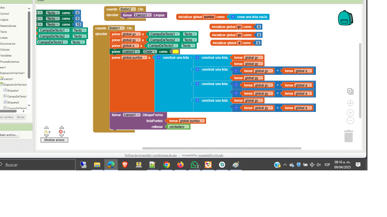Image resolution: width=387 pixels, height=217 pixels.
Task: Click the yellow color swatch block
Action: click(176, 52)
